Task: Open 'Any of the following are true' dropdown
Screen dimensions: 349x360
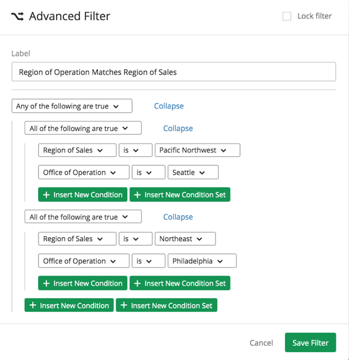Action: (x=72, y=106)
